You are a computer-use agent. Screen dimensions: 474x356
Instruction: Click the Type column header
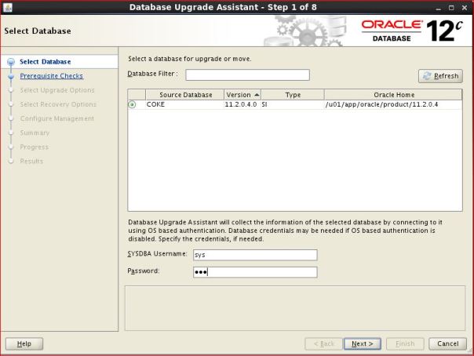pos(292,95)
